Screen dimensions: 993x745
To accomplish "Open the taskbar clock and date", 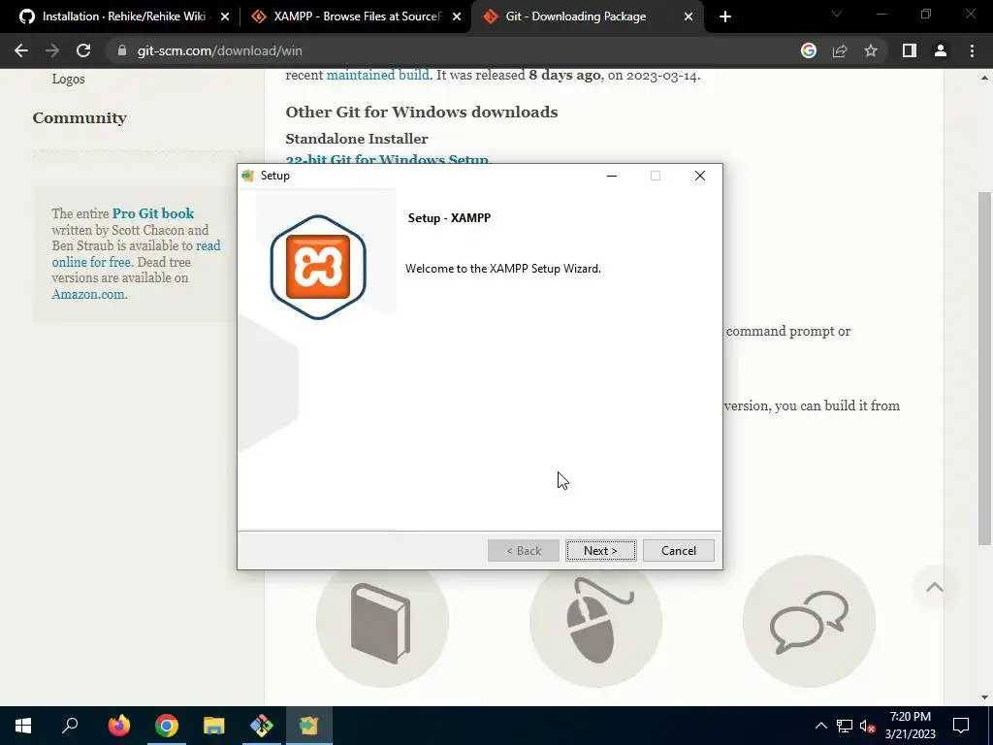I will coord(910,726).
